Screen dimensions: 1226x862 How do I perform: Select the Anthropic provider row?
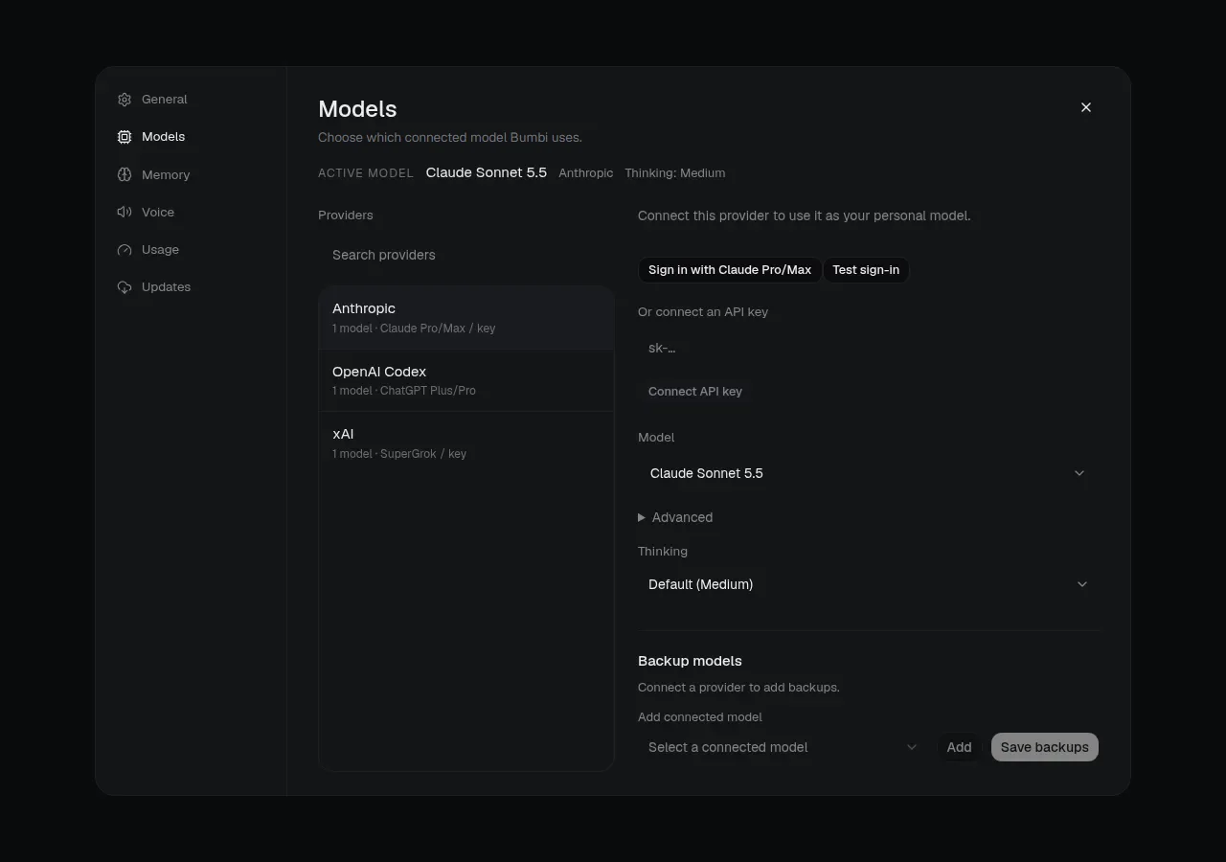[x=466, y=318]
